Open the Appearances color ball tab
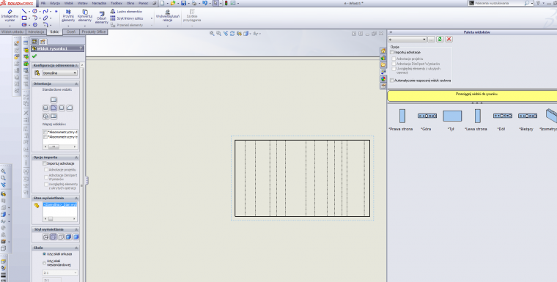557x282 pixels. (x=383, y=79)
